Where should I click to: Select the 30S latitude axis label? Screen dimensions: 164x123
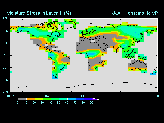(5, 68)
